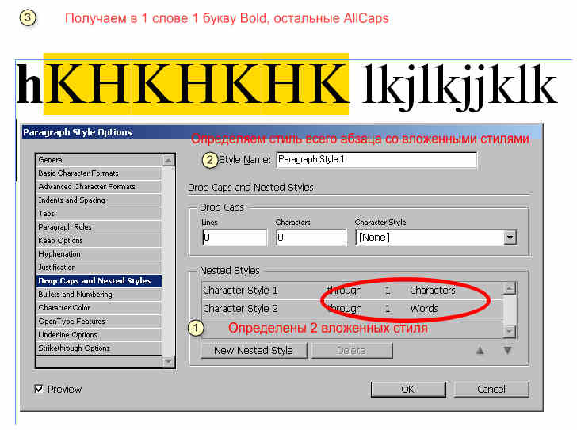
Task: Toggle the Preview checkbox
Action: (x=39, y=389)
